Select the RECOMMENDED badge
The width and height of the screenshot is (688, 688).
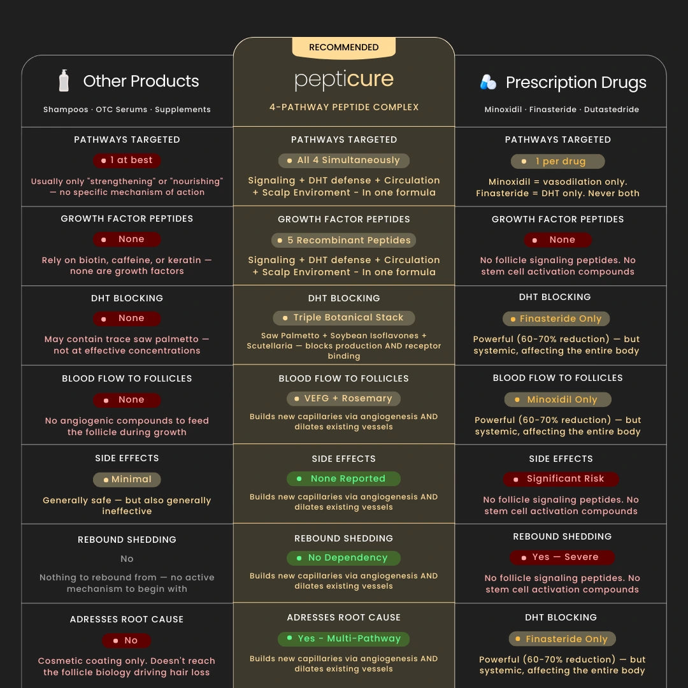point(344,48)
